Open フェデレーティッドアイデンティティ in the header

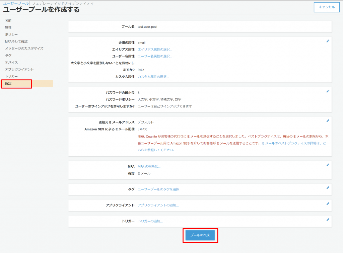(63, 3)
